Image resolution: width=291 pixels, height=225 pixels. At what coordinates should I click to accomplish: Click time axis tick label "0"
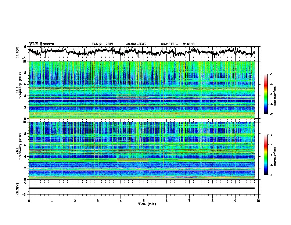click(x=29, y=201)
